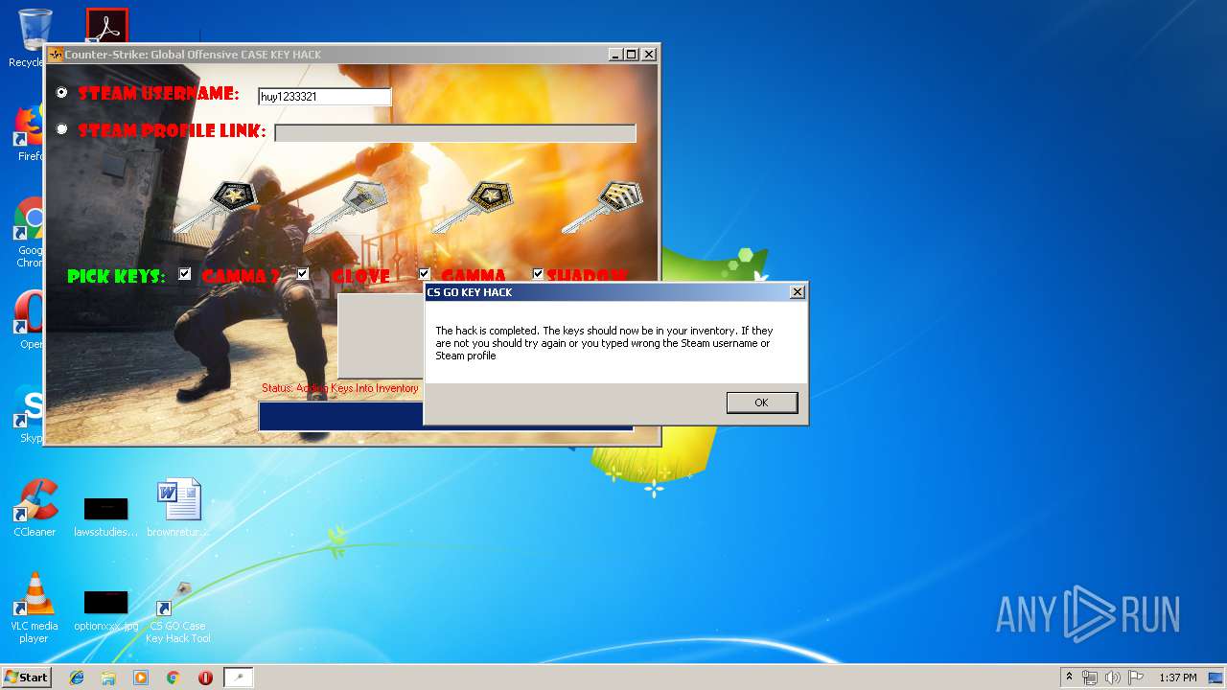Select the Steam Profile Link radio button
The image size is (1227, 690).
[x=62, y=129]
